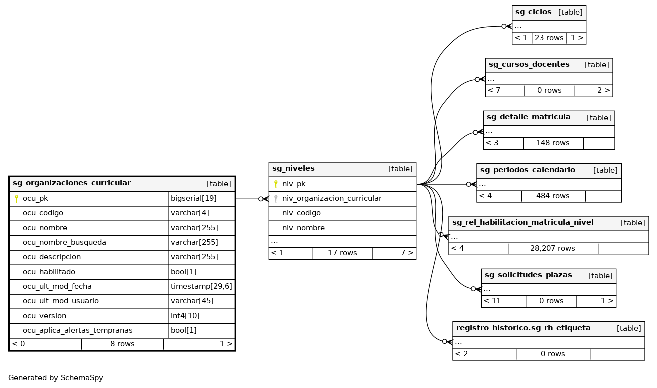This screenshot has width=657, height=388.
Task: Click the "7 >" children count in sg_niveles
Action: (407, 253)
